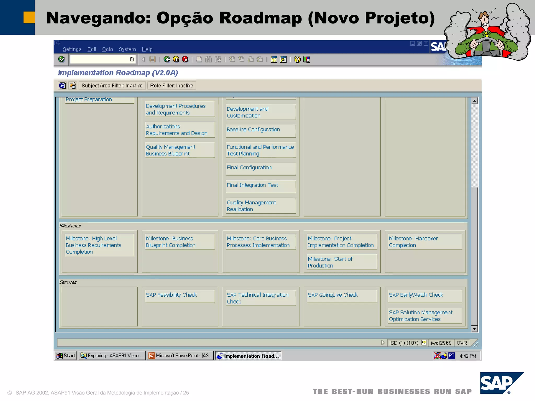Open the Goto menu
Viewport: 535px width, 401px height.
pos(107,49)
